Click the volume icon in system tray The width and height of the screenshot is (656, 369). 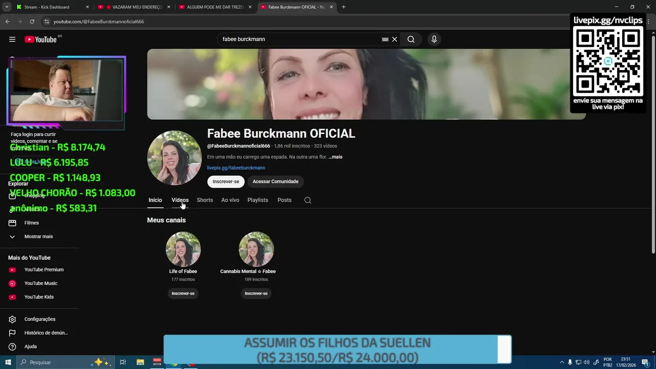coord(586,362)
